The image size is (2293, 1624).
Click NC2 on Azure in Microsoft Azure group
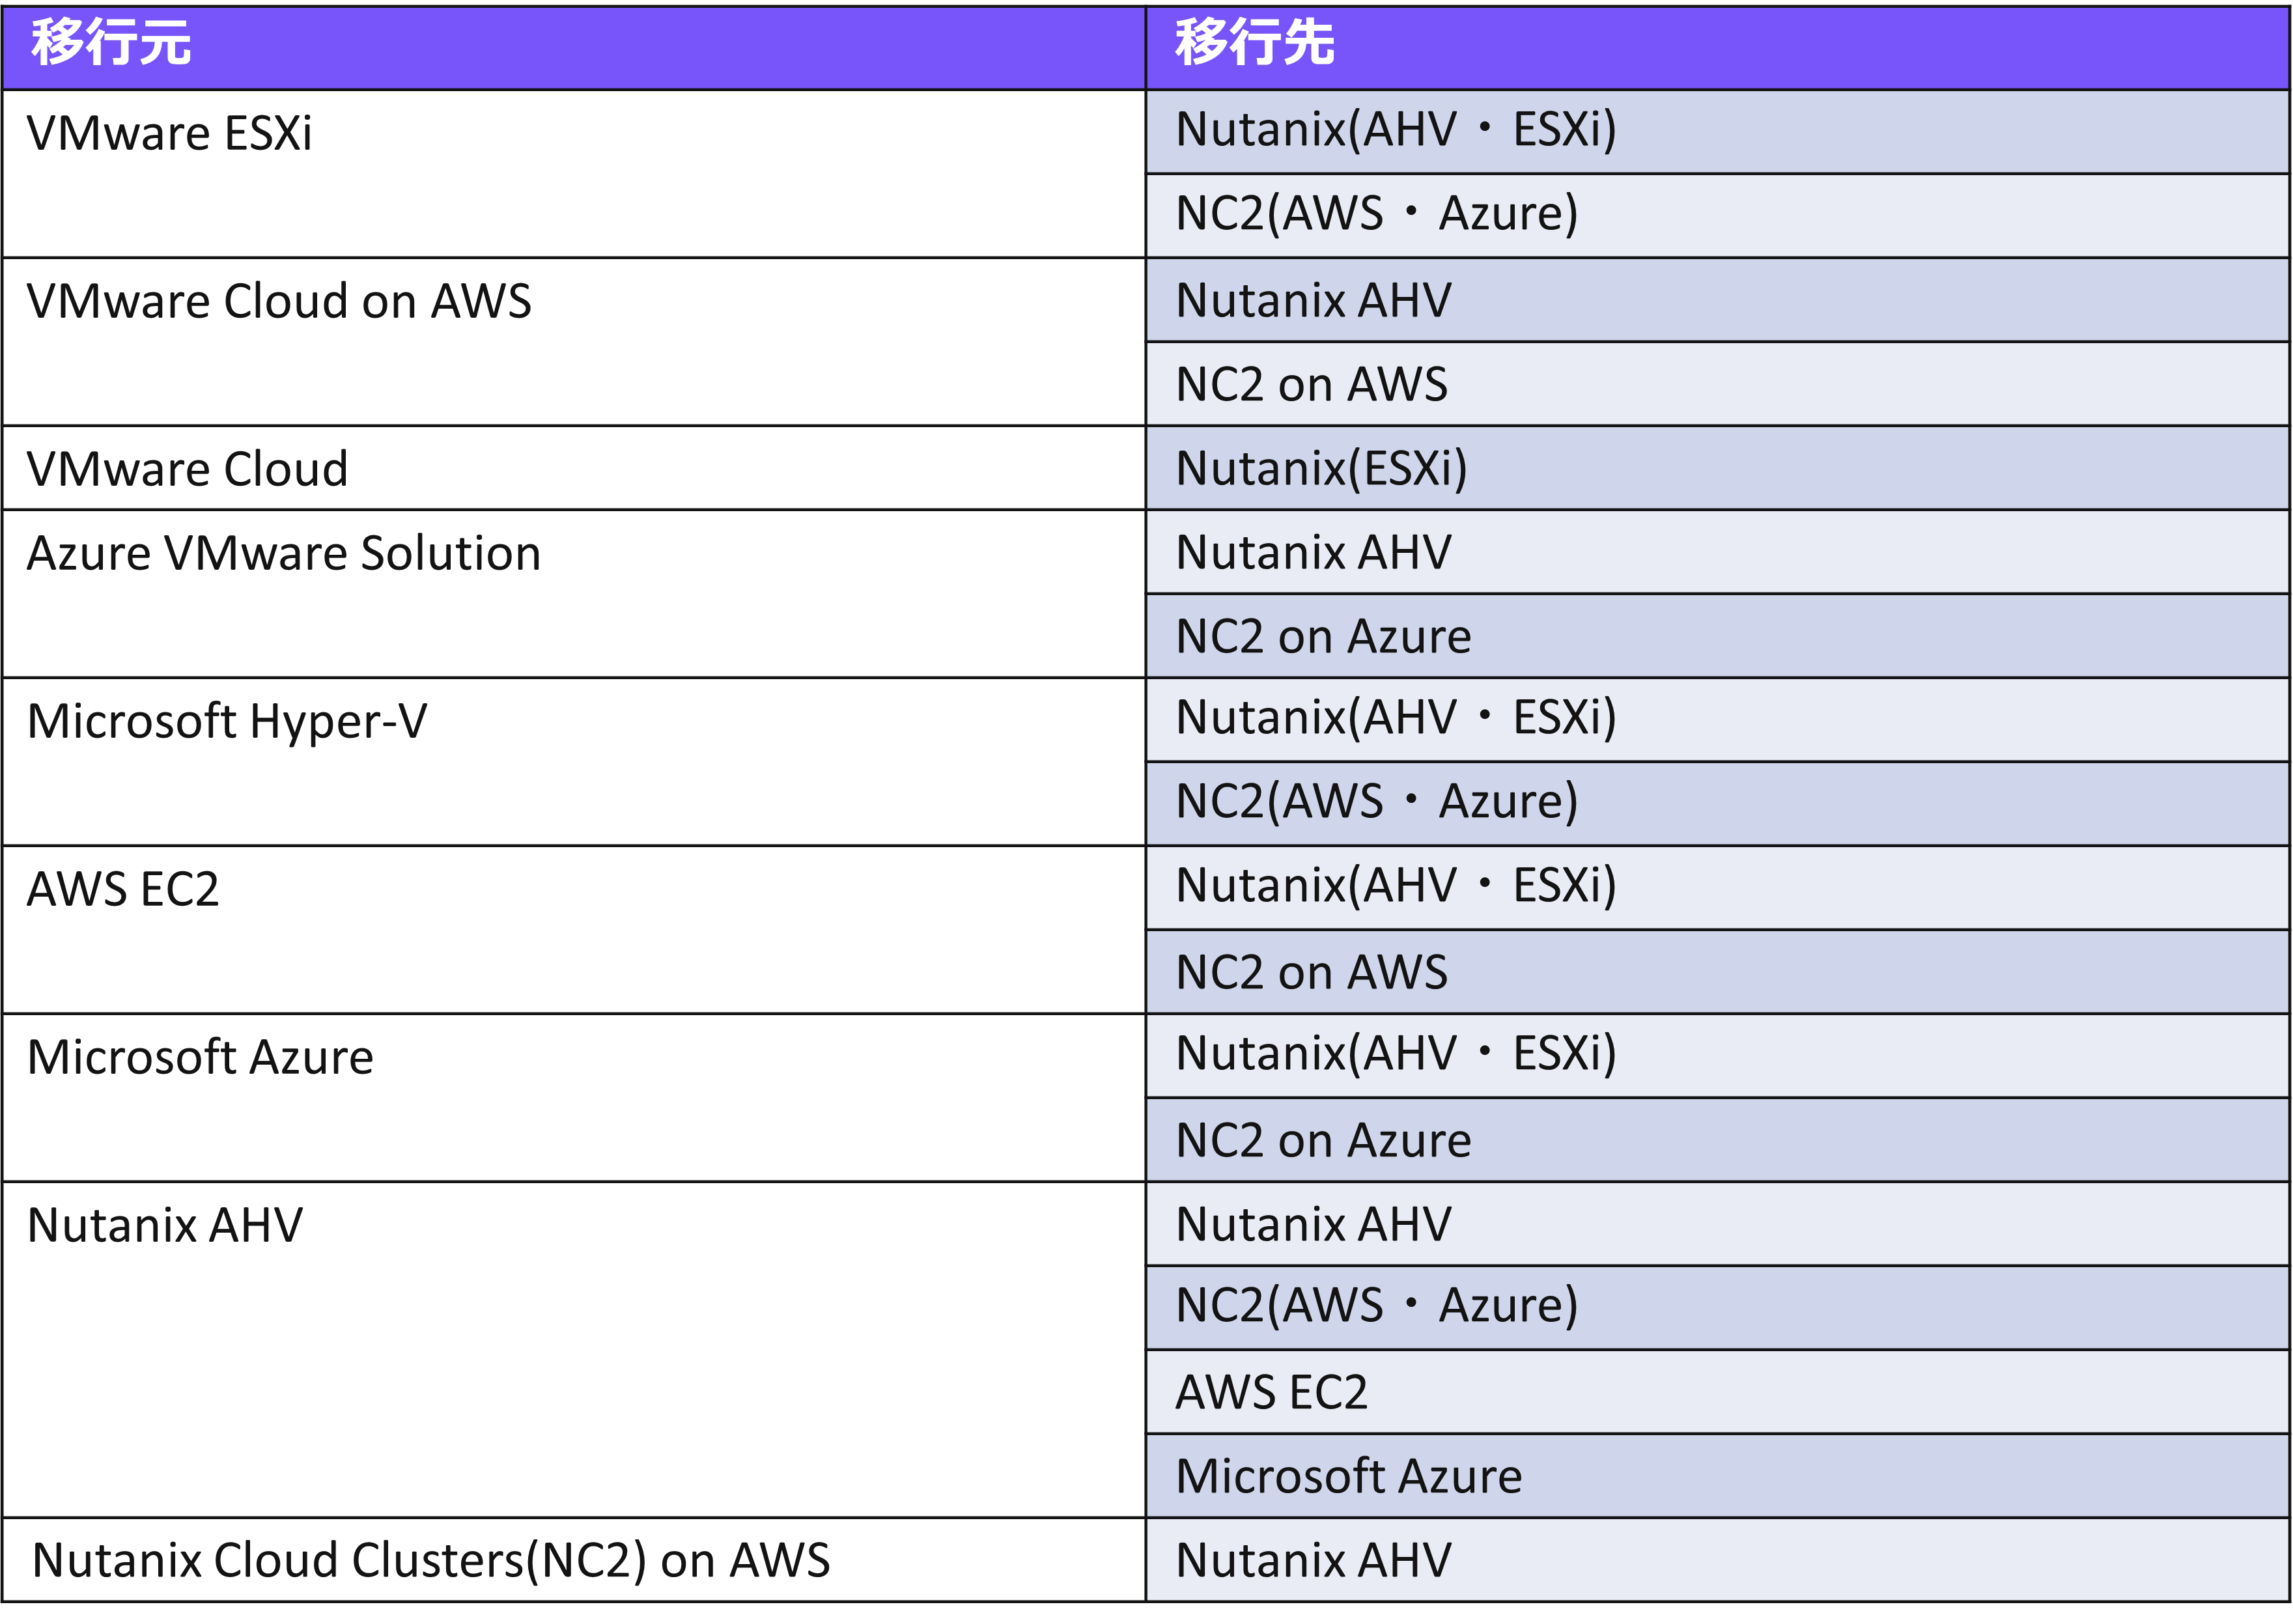(x=1323, y=1141)
